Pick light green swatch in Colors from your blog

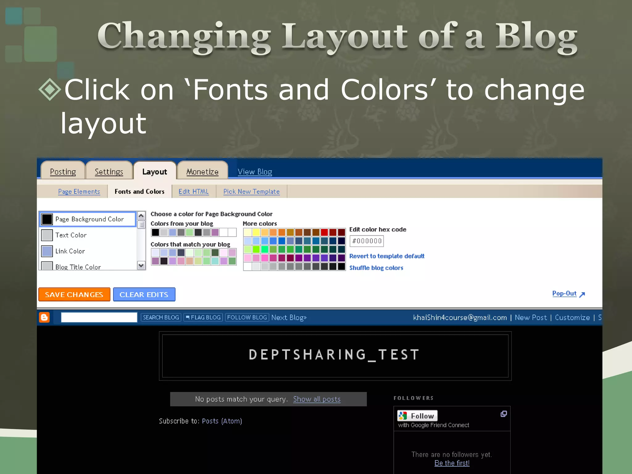tap(189, 232)
